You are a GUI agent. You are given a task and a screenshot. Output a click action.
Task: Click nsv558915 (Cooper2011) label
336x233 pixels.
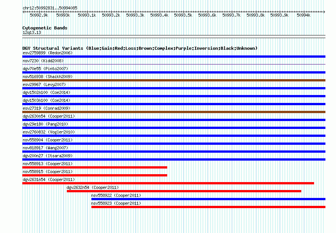(x=48, y=172)
